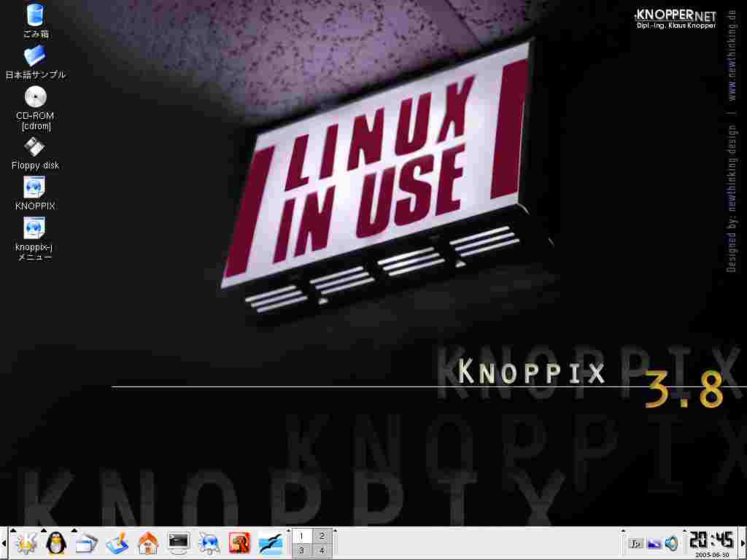Click the window list panel icon
The image size is (747, 560).
87,543
